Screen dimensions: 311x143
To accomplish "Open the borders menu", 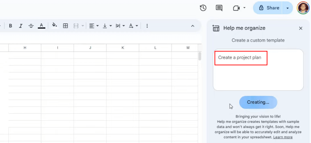I will tap(66, 26).
